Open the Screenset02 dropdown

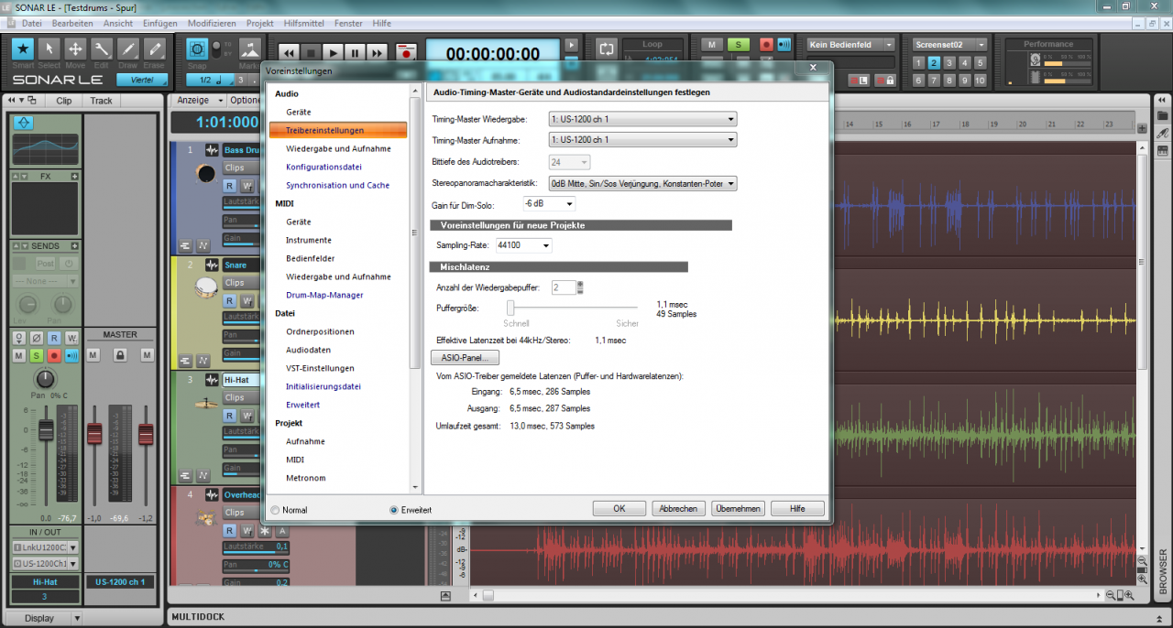[949, 44]
